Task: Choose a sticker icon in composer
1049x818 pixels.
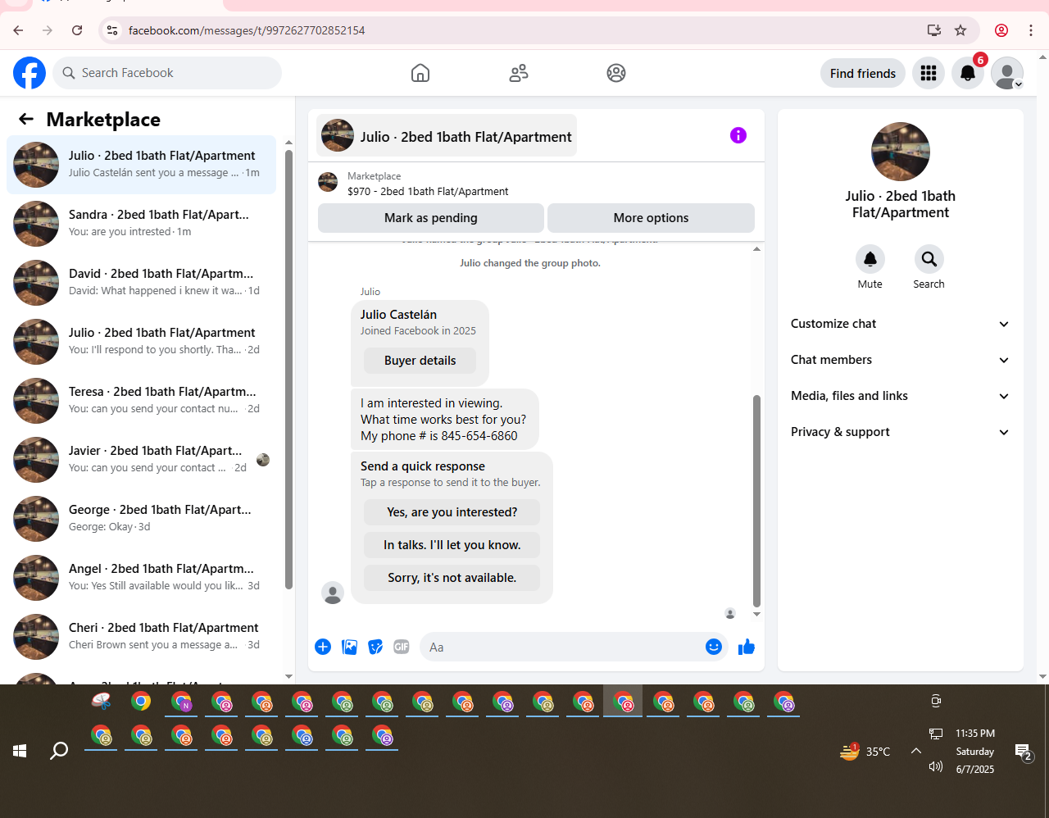Action: 375,647
